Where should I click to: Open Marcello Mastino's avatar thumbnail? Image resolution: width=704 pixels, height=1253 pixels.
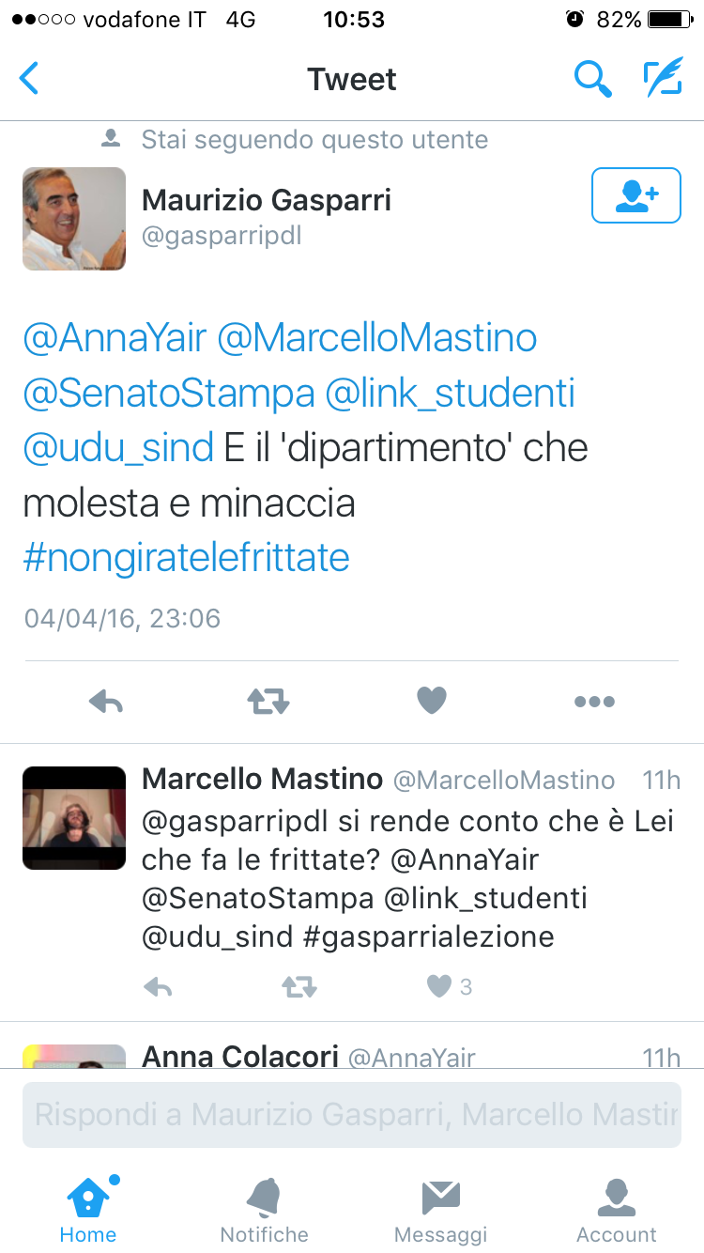pyautogui.click(x=74, y=817)
